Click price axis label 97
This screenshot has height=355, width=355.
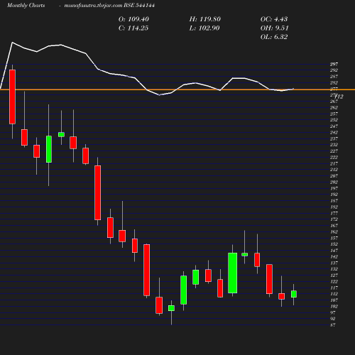pos(333,312)
